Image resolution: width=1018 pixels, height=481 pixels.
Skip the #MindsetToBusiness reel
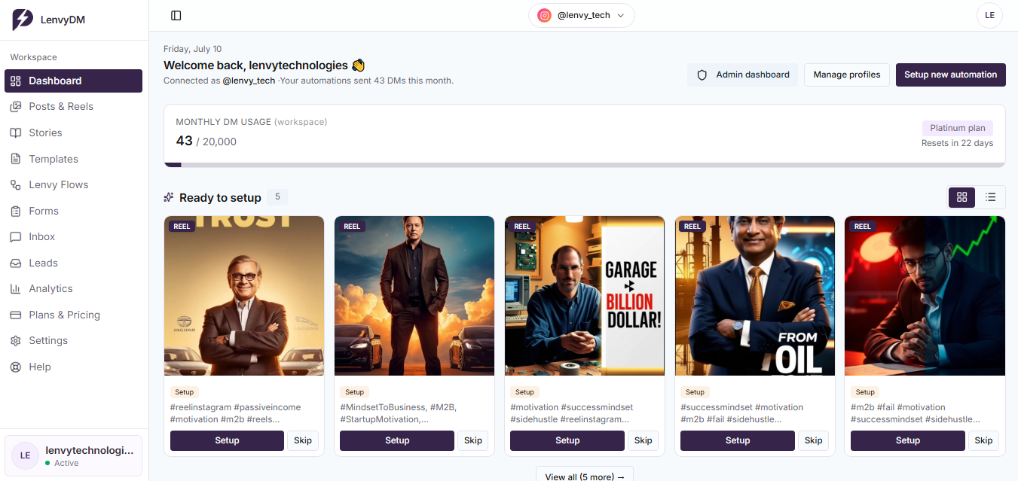[473, 440]
